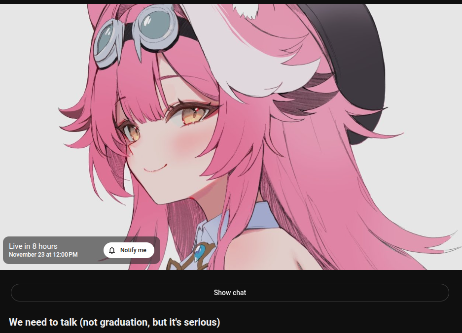The height and width of the screenshot is (333, 462).
Task: Click the 'Live in 8 hours' text
Action: point(34,246)
